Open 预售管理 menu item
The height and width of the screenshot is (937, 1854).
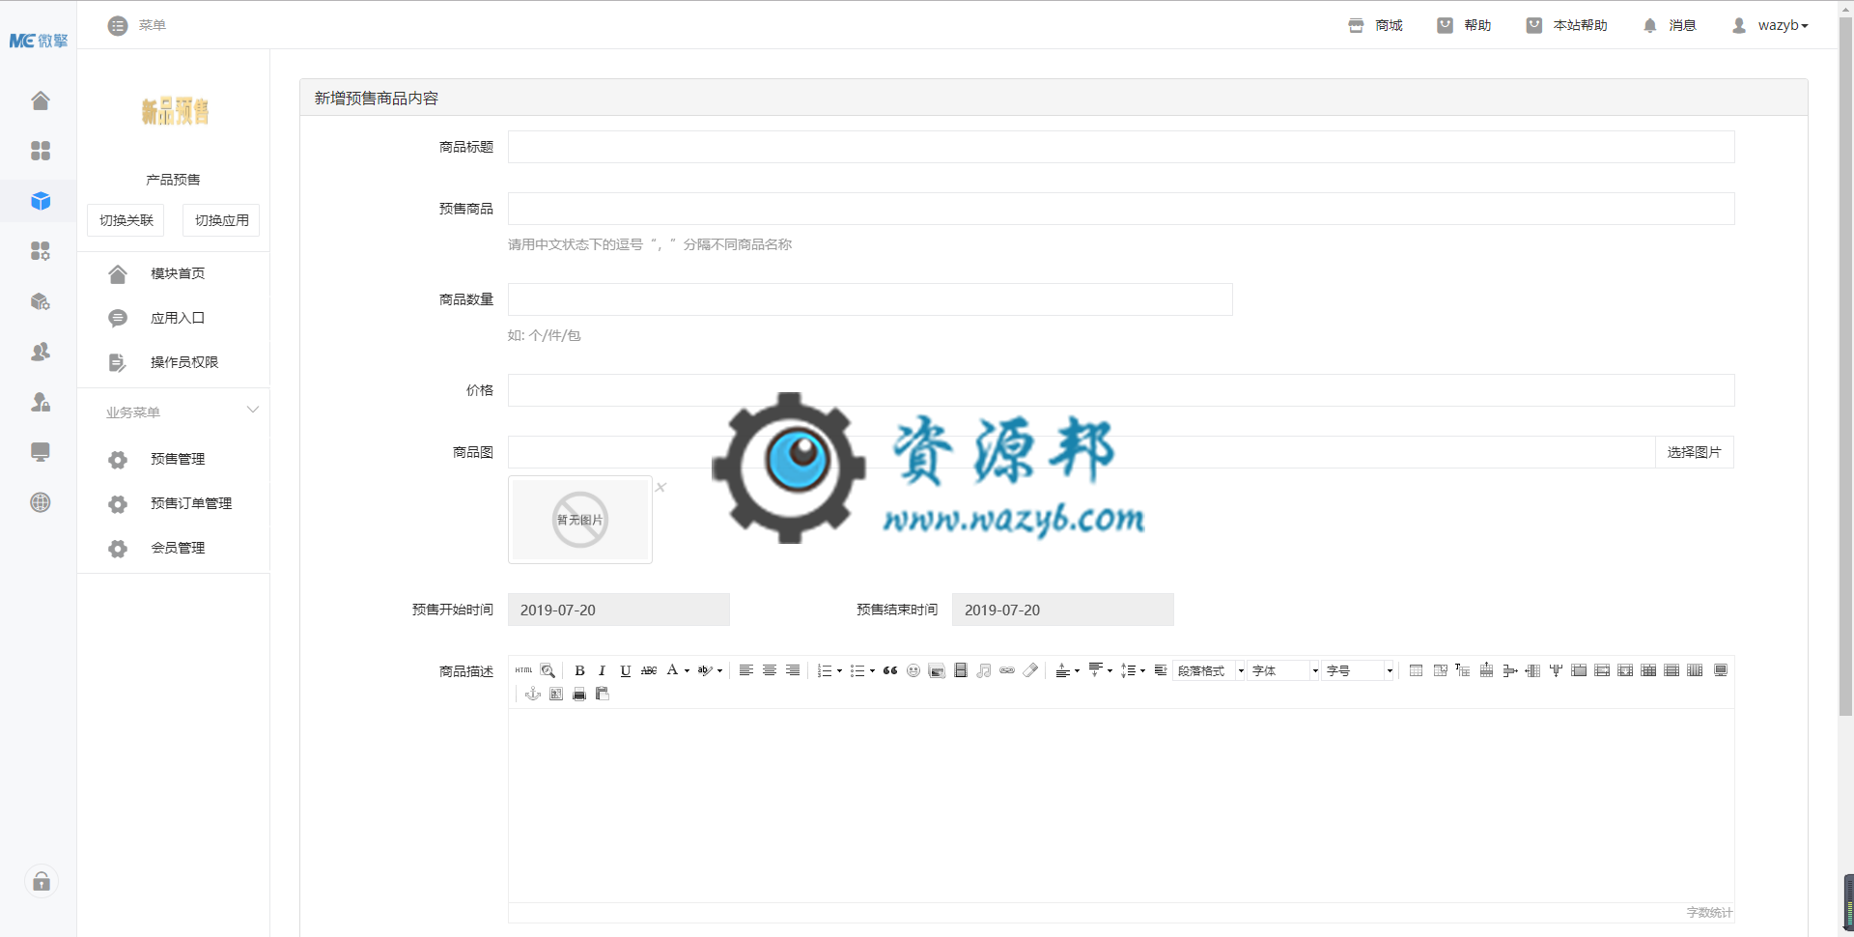point(178,459)
